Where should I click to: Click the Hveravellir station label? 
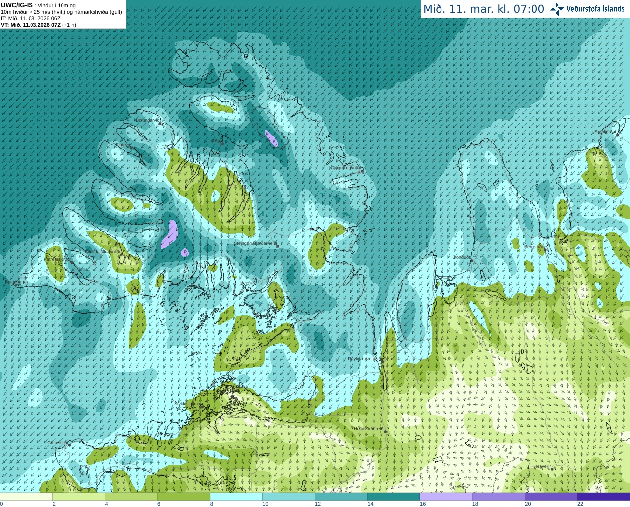(540, 466)
